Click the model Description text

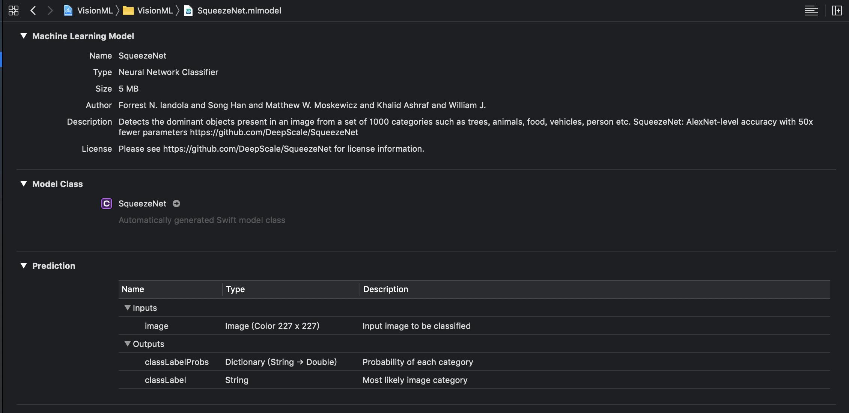tap(466, 127)
